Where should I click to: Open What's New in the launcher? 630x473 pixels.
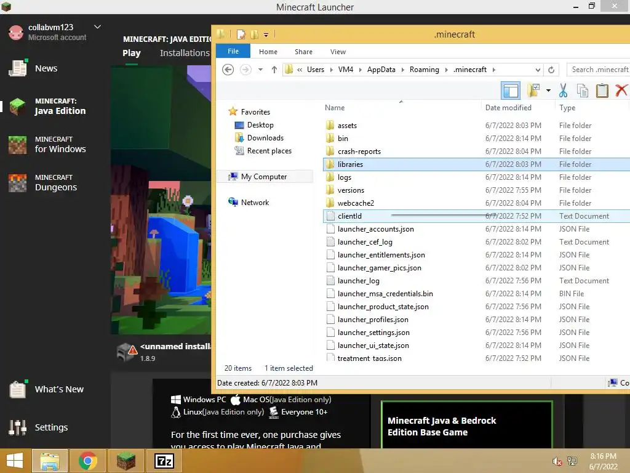(47, 389)
